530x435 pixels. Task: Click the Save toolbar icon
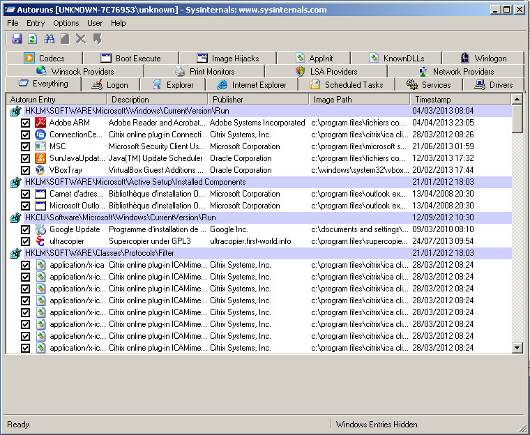(x=17, y=39)
